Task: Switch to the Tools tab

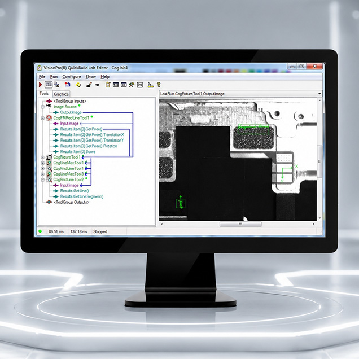Action: coord(44,93)
